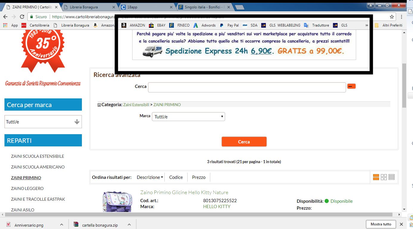The width and height of the screenshot is (413, 229).
Task: Open the Hello Kitty backpack thumbnail
Action: 117,202
